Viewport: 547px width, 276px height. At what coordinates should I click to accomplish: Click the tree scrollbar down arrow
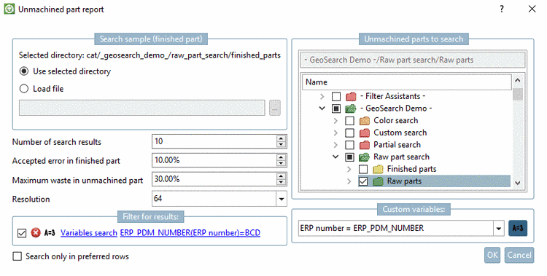coord(518,183)
